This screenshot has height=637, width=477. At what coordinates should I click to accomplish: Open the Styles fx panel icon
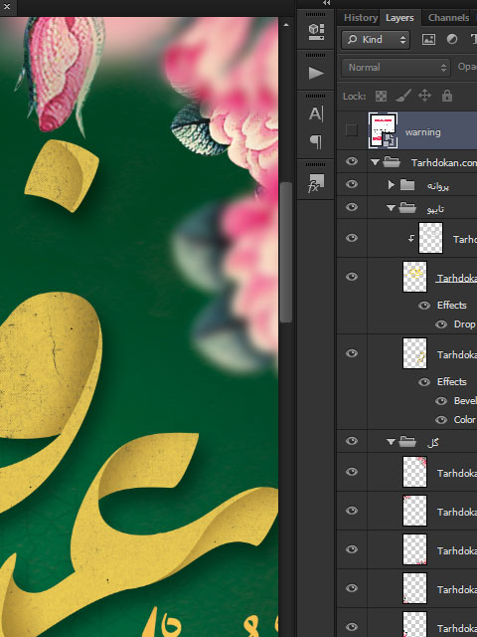tap(316, 183)
